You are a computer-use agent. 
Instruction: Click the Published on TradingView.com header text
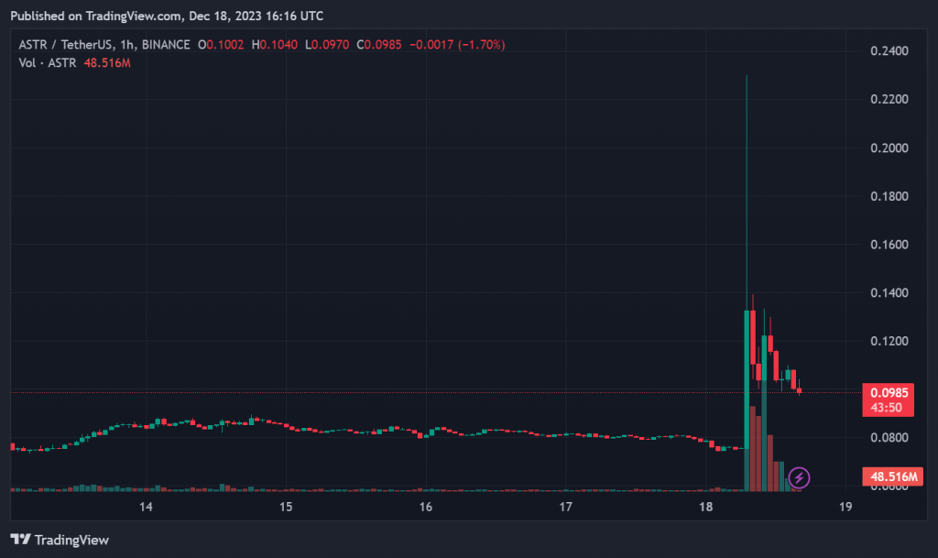coord(166,16)
